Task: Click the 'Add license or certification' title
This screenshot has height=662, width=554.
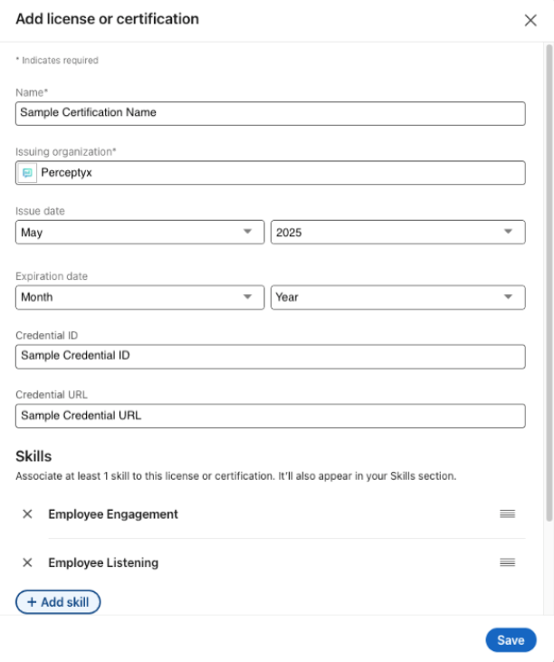Action: click(x=107, y=19)
